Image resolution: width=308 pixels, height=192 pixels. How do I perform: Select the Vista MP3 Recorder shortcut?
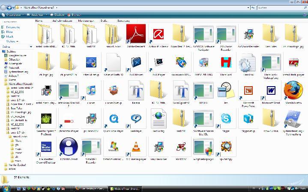tap(91, 147)
